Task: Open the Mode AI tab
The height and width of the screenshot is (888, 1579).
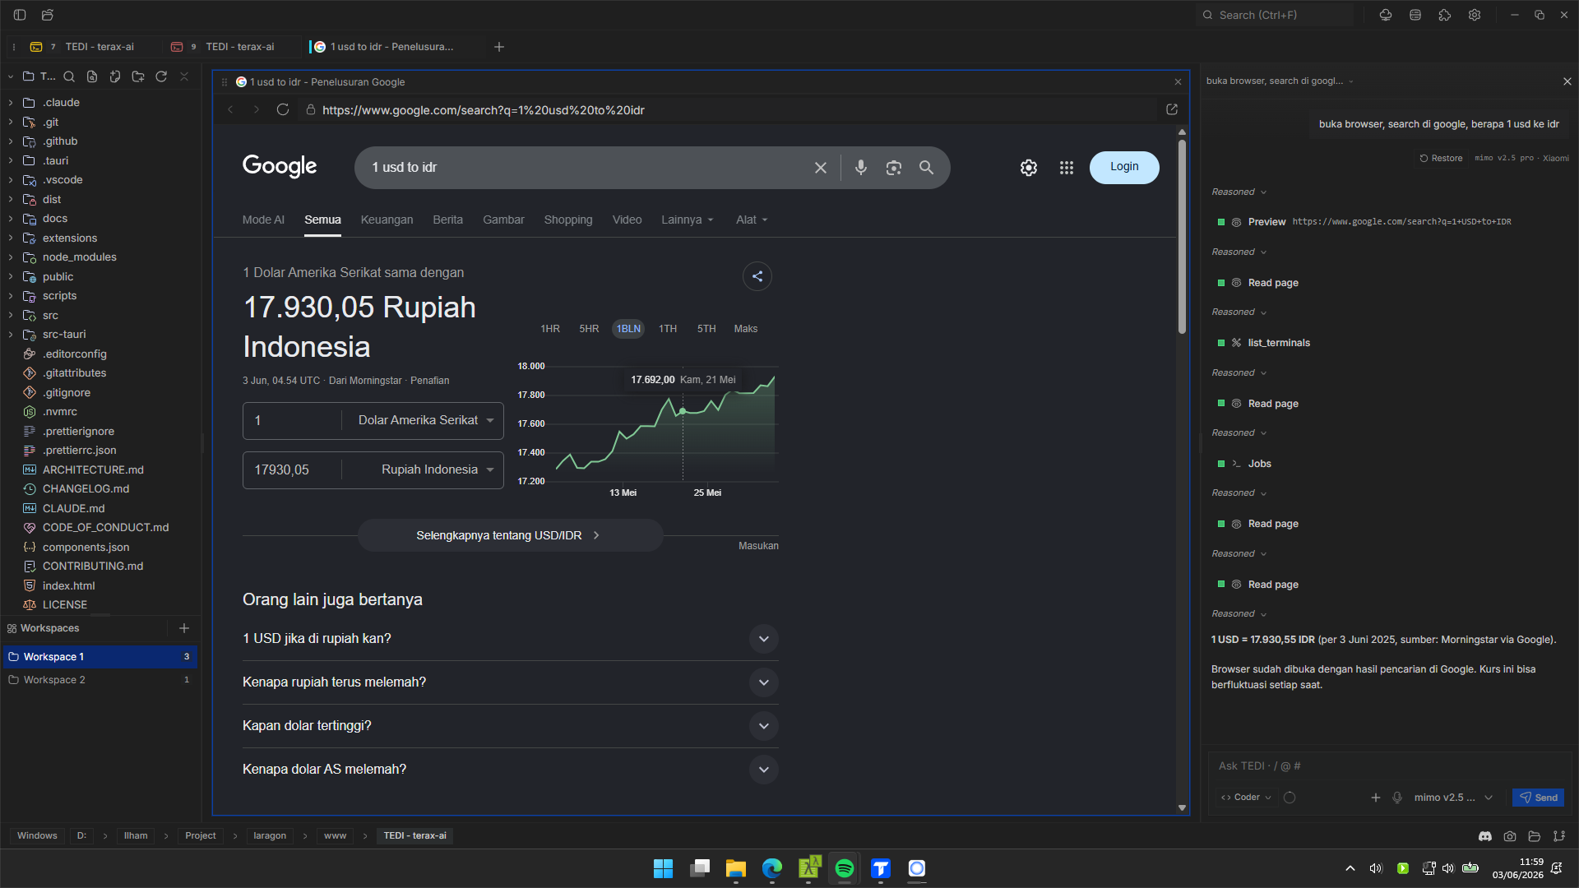Action: (263, 220)
